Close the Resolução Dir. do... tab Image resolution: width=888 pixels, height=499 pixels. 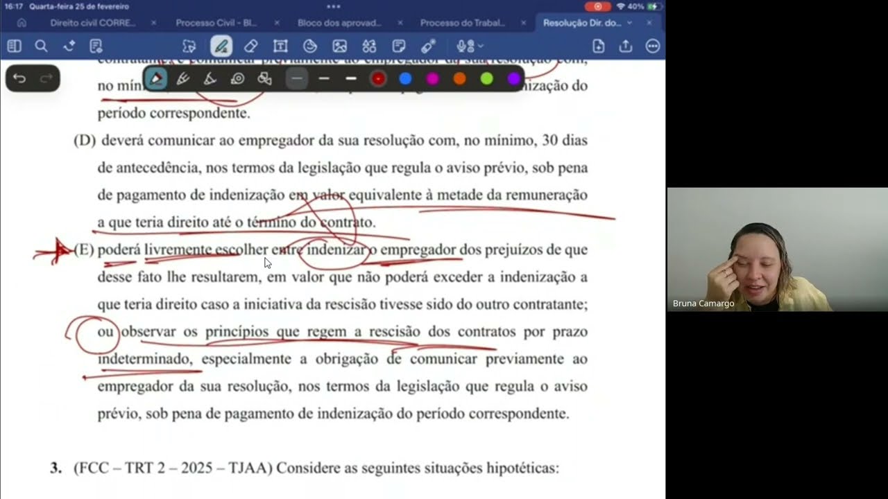(x=649, y=23)
